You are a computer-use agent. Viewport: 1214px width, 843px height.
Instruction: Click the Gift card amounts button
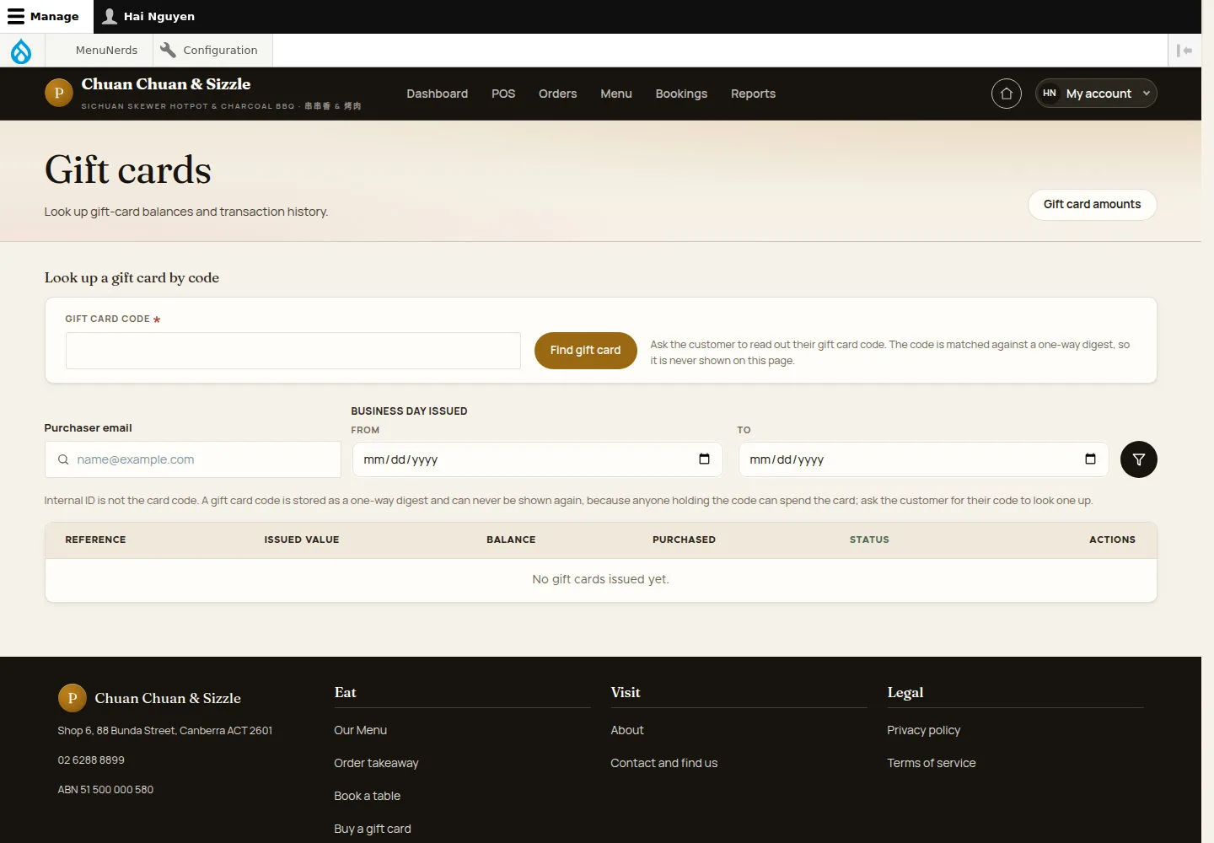(x=1092, y=205)
